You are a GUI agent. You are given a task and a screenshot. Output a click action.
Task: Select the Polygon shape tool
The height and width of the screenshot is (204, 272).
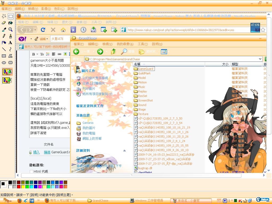click(11, 56)
